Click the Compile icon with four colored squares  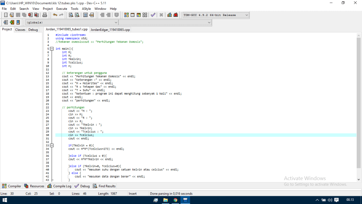click(127, 15)
